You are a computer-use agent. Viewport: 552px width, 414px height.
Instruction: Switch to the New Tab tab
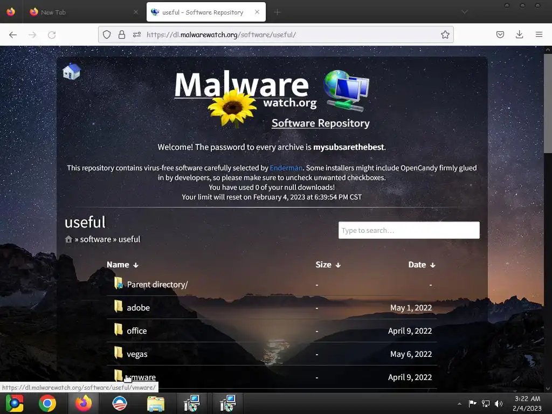coord(82,12)
